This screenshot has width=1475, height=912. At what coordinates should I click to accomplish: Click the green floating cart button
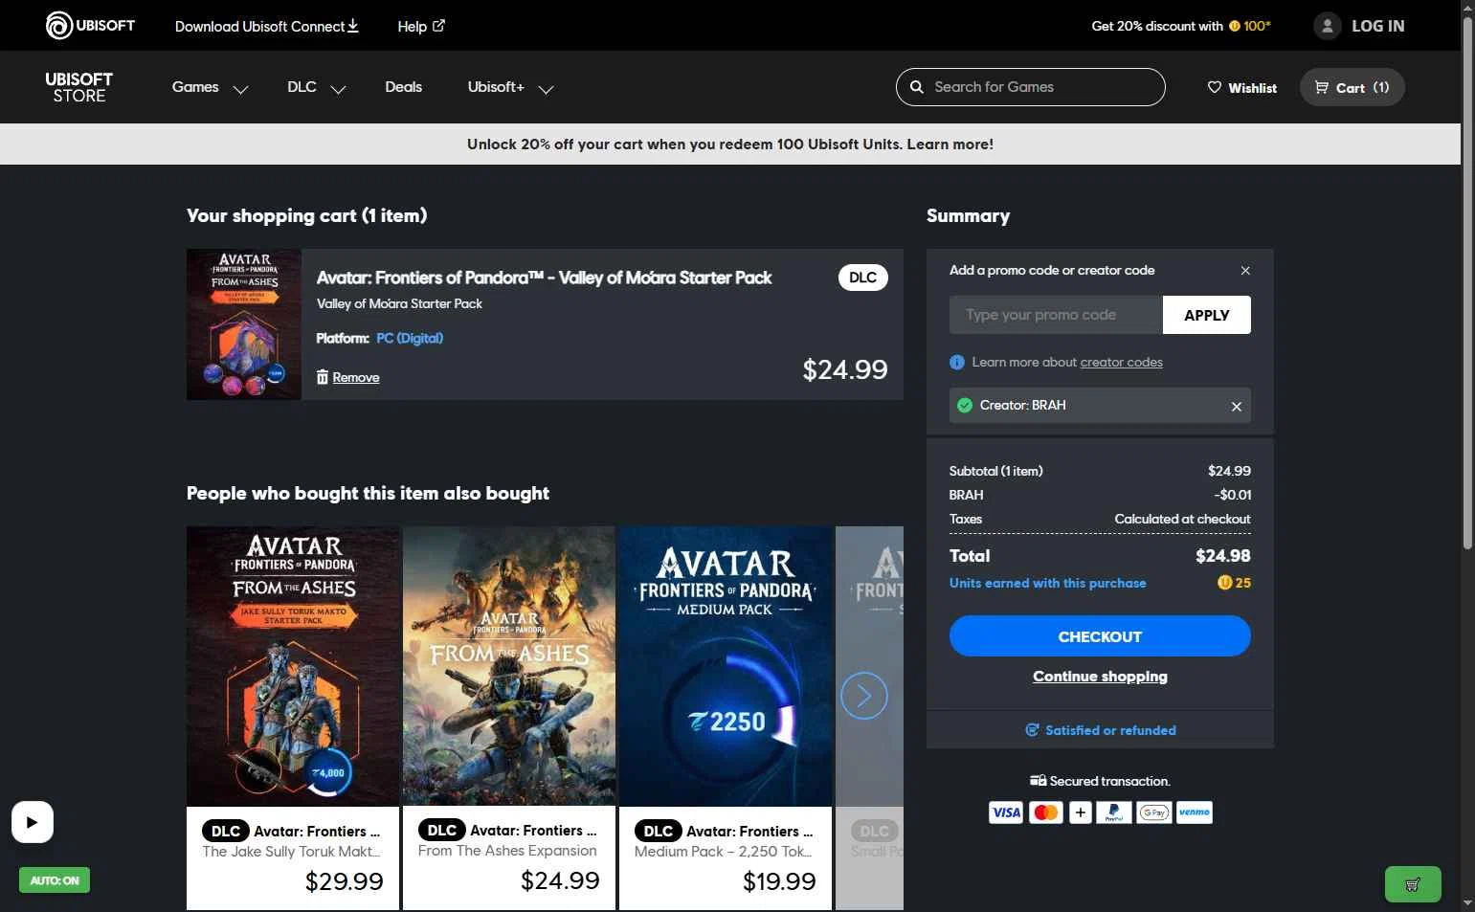[1413, 884]
